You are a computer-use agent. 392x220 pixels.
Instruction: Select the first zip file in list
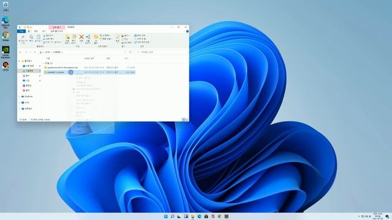coord(89,68)
